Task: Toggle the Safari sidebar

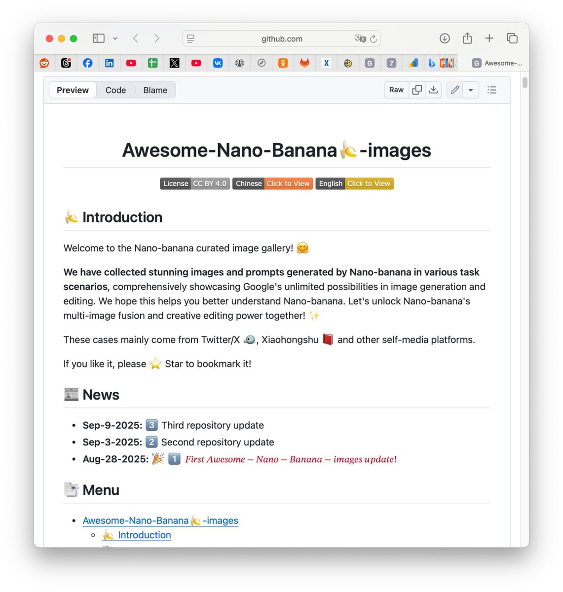Action: click(99, 38)
